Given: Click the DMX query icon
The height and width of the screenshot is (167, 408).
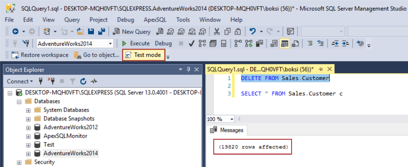Looking at the screenshot, I should pos(181,31).
